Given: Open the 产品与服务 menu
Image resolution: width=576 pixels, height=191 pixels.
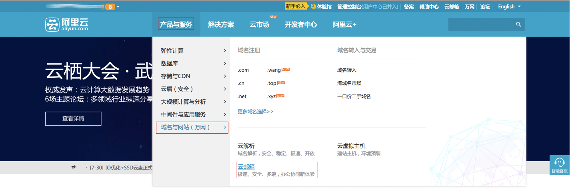Looking at the screenshot, I should (x=176, y=24).
